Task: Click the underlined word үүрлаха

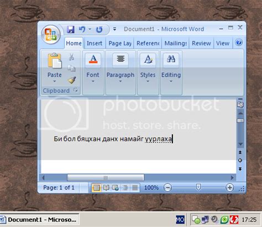Action: [158, 139]
